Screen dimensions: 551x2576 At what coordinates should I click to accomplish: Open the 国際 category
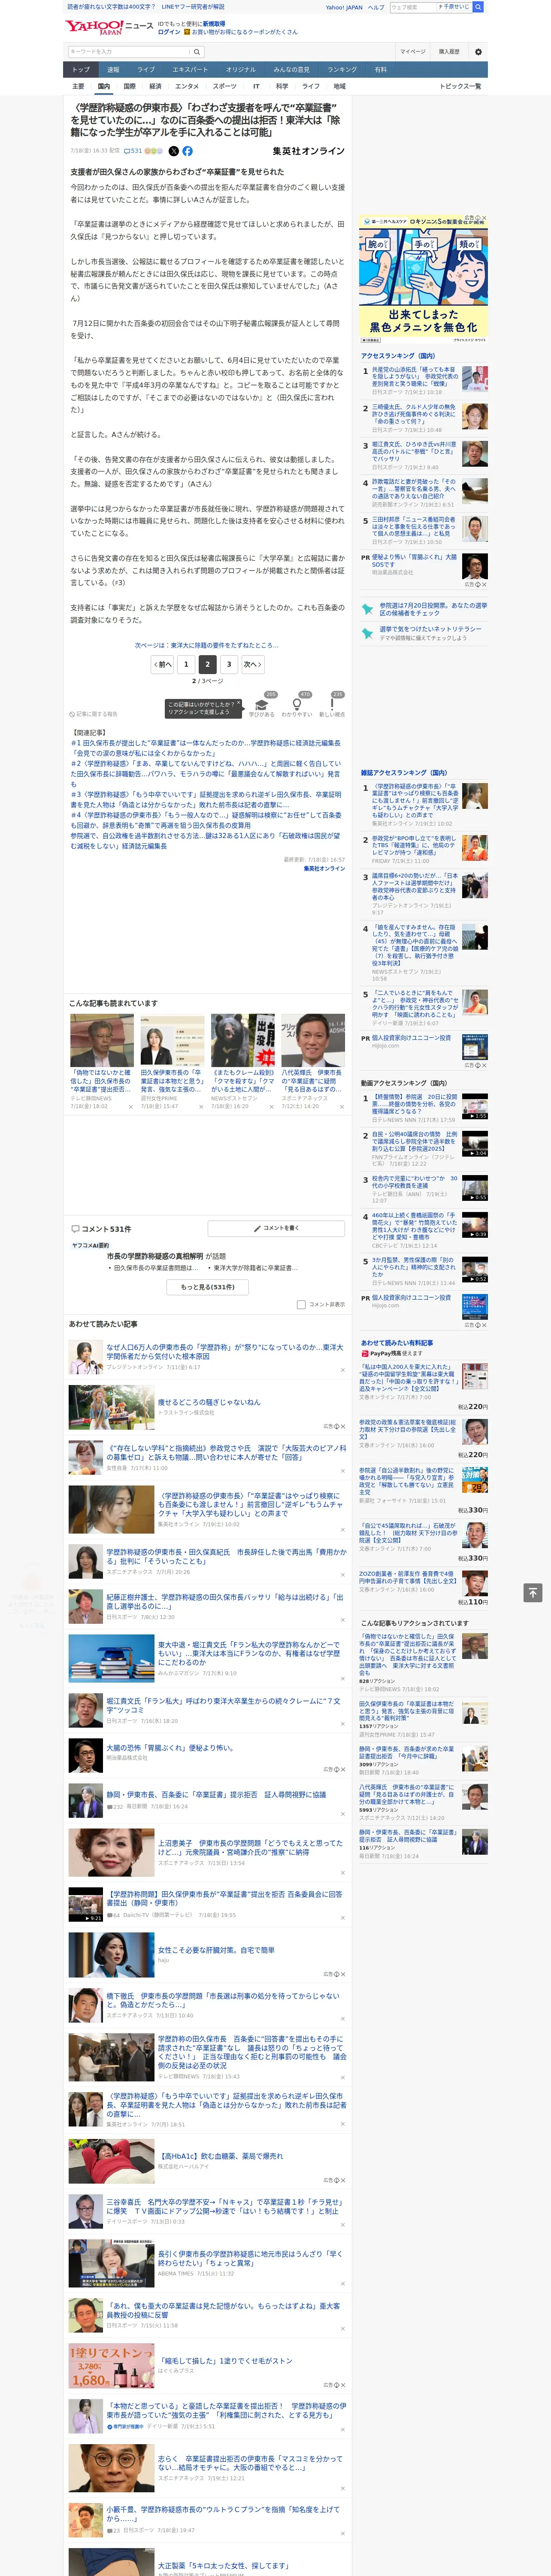pos(129,86)
